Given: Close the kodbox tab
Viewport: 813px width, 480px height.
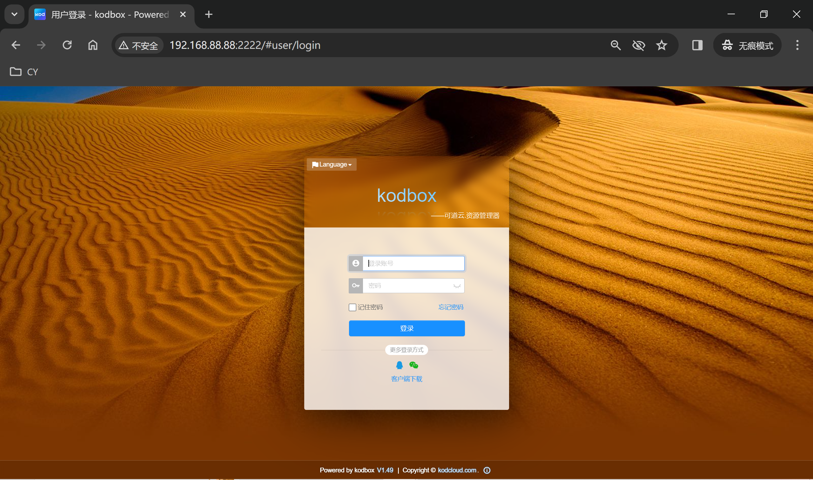Looking at the screenshot, I should (x=183, y=15).
